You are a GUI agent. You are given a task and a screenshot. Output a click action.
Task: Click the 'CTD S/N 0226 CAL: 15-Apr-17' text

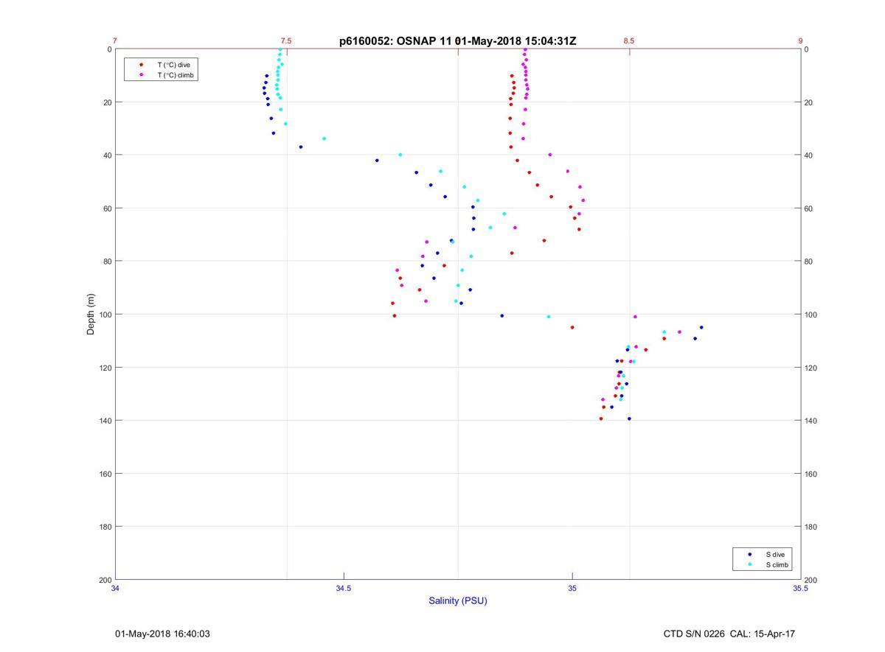tap(729, 634)
